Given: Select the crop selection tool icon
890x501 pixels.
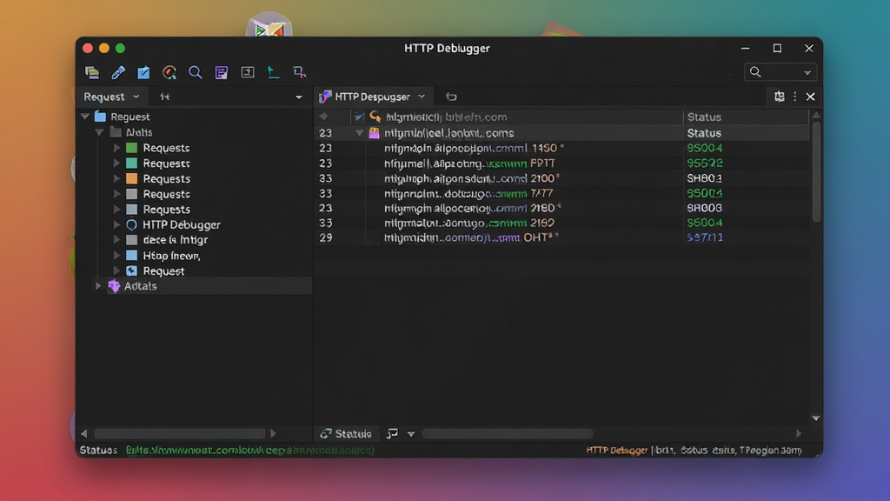Looking at the screenshot, I should click(x=299, y=72).
